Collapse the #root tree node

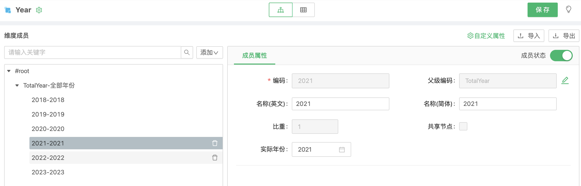point(9,71)
